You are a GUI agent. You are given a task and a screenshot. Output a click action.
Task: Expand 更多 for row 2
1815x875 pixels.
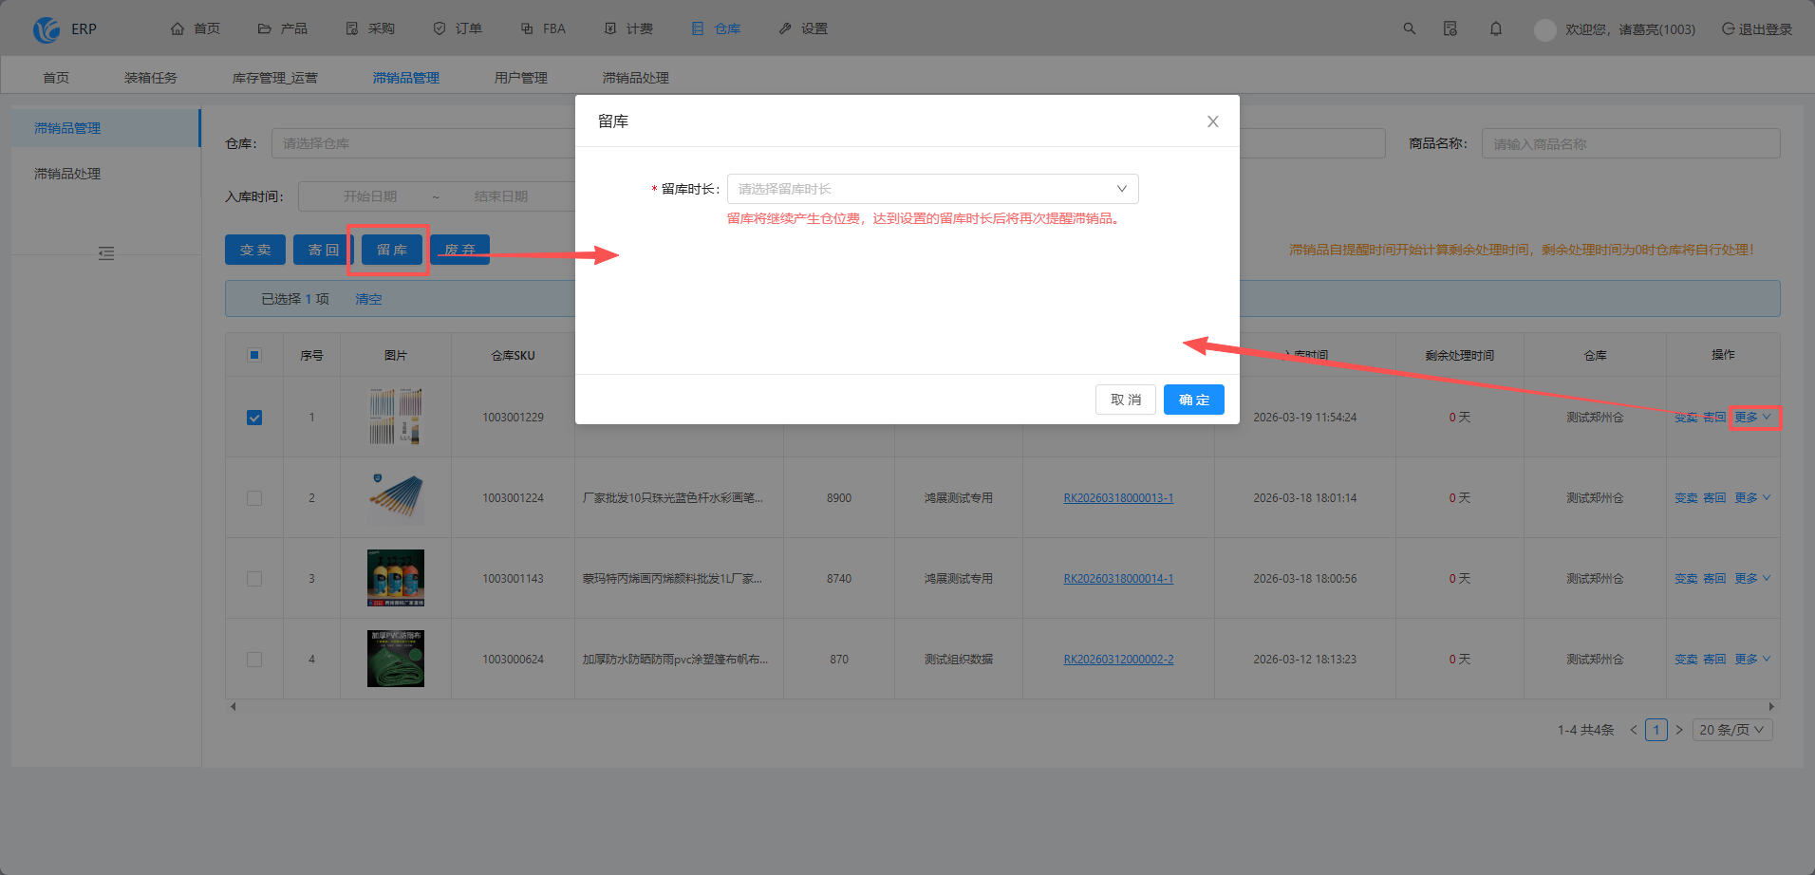tap(1752, 498)
